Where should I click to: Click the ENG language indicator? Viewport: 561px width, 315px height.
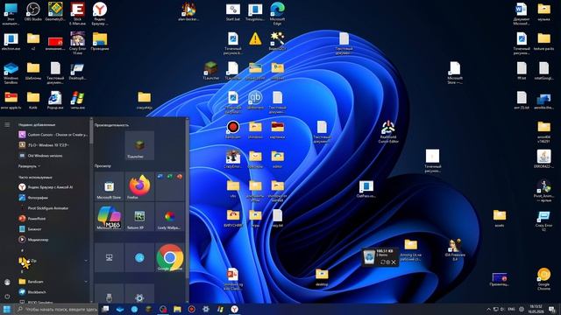tap(511, 309)
